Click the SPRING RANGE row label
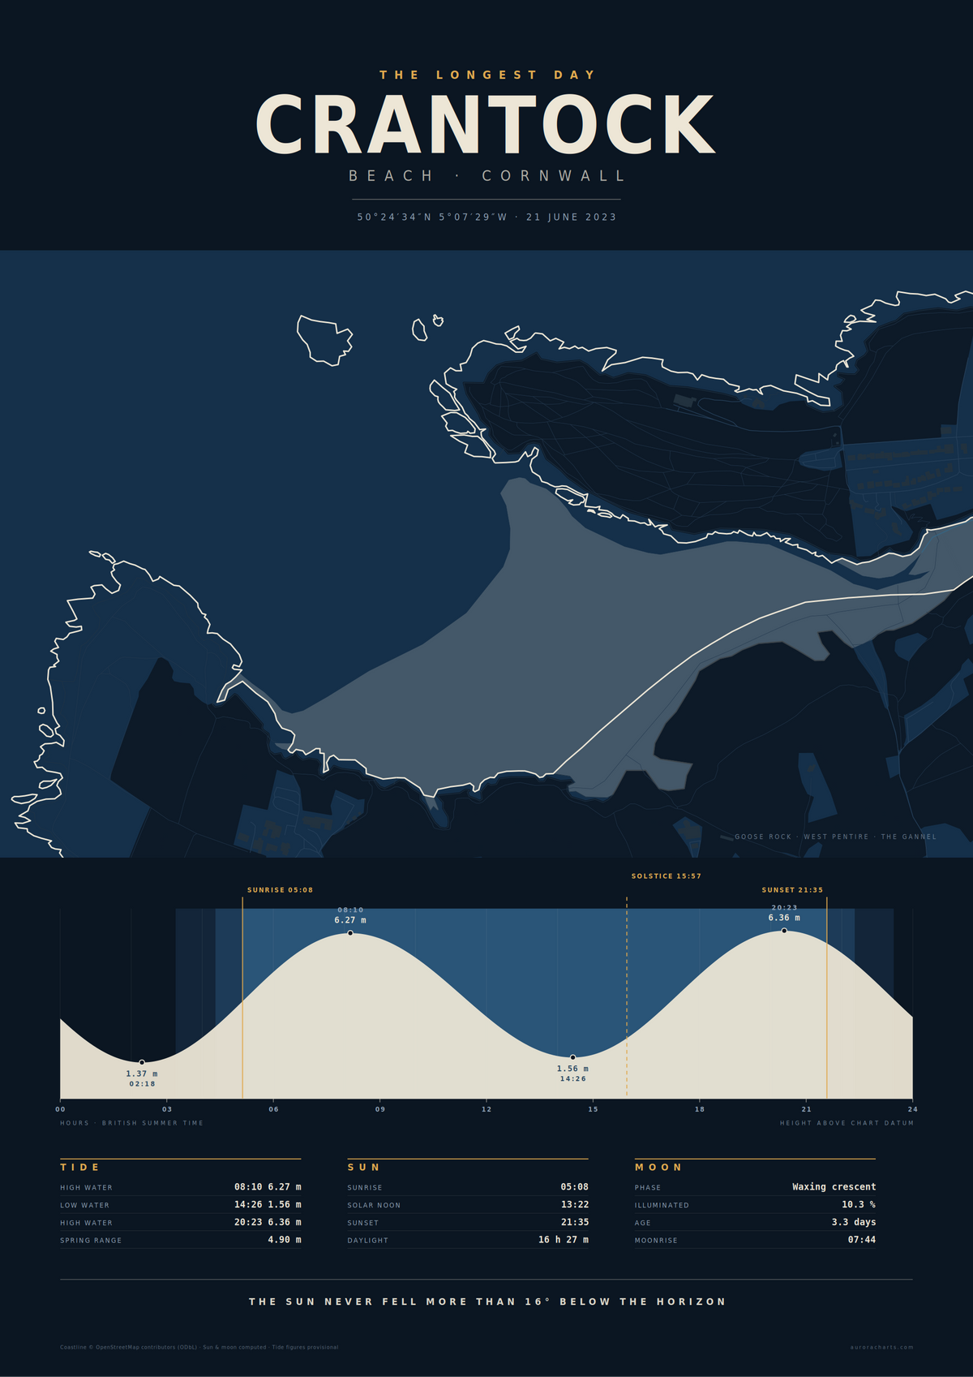This screenshot has height=1377, width=973. 91,1241
